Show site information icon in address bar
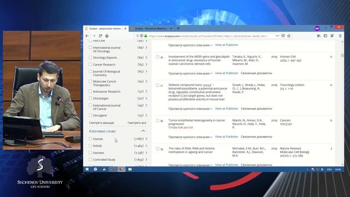The image size is (350, 197). (137, 36)
